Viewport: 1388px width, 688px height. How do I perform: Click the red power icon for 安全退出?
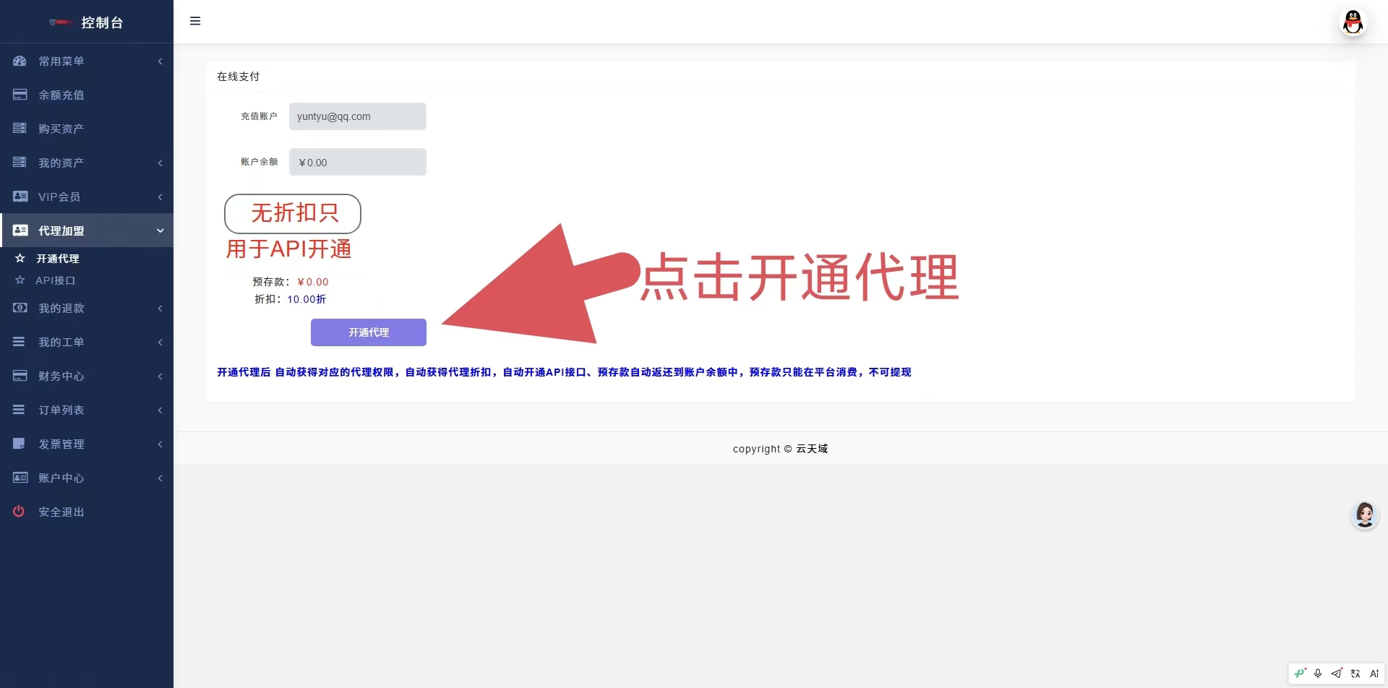(x=19, y=512)
